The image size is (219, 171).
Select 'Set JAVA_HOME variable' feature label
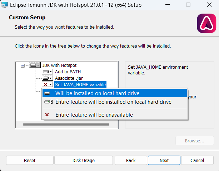(80, 84)
